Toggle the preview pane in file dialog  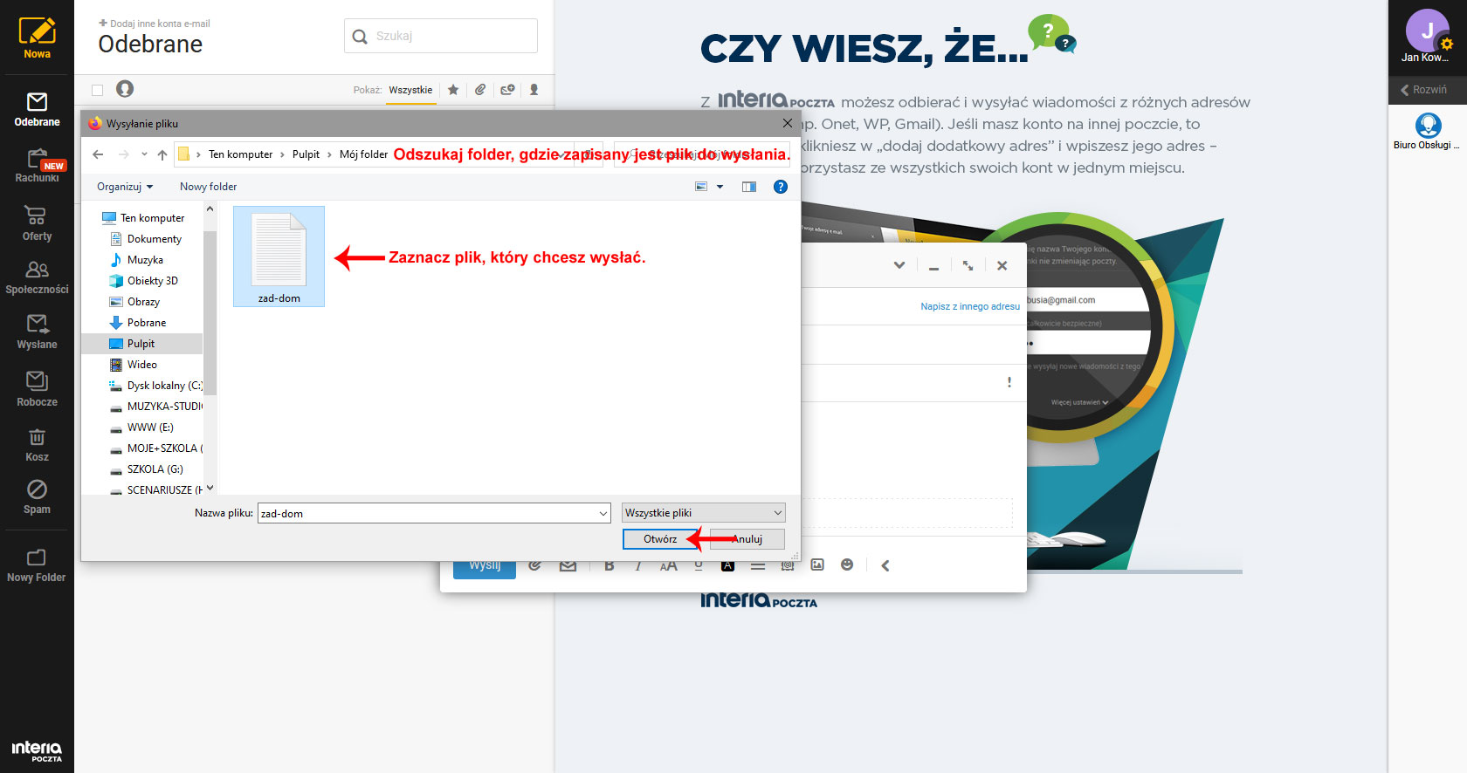coord(749,187)
